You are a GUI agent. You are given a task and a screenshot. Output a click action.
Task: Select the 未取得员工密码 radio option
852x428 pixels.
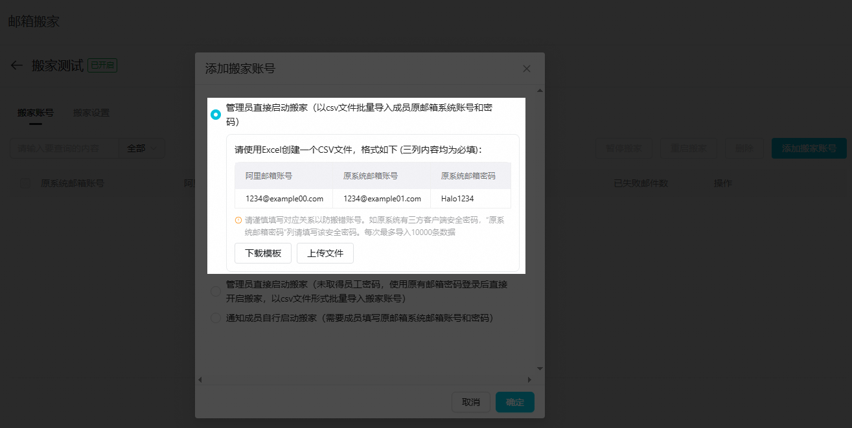point(216,292)
